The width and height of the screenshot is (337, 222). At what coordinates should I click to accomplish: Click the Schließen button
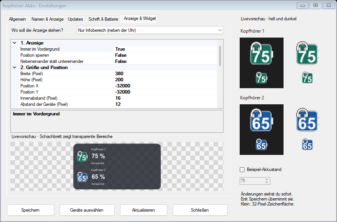click(200, 210)
